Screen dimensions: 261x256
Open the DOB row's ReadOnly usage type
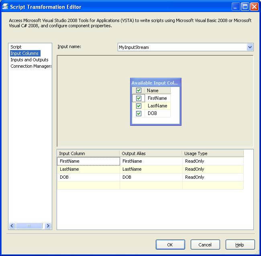(x=213, y=177)
